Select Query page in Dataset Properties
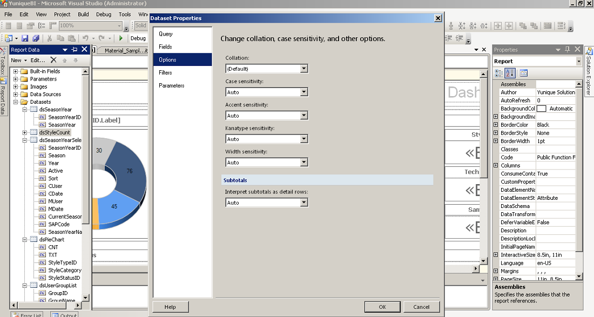594x317 pixels. tap(183, 33)
